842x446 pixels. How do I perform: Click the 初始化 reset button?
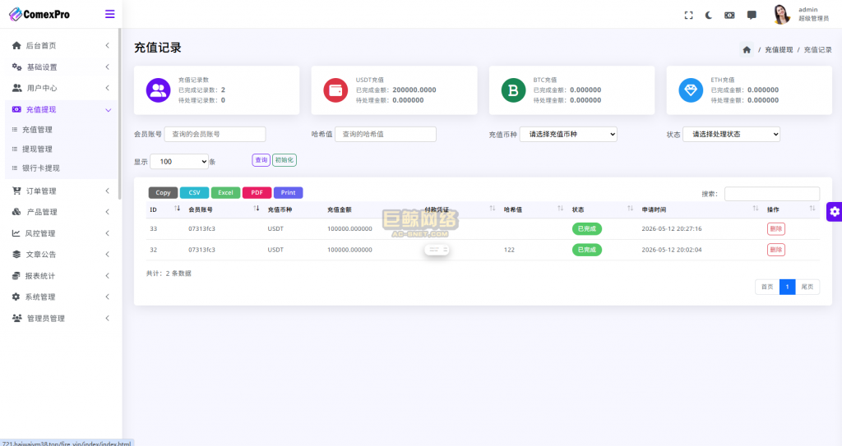coord(284,160)
